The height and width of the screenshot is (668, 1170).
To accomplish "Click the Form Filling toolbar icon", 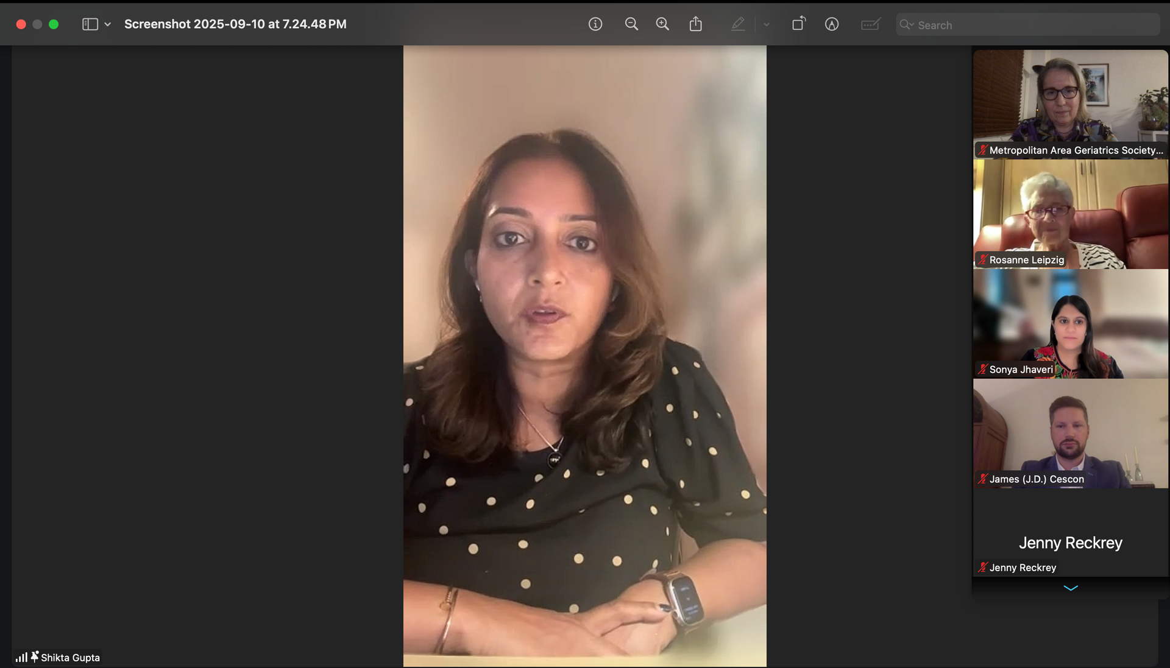I will 870,24.
